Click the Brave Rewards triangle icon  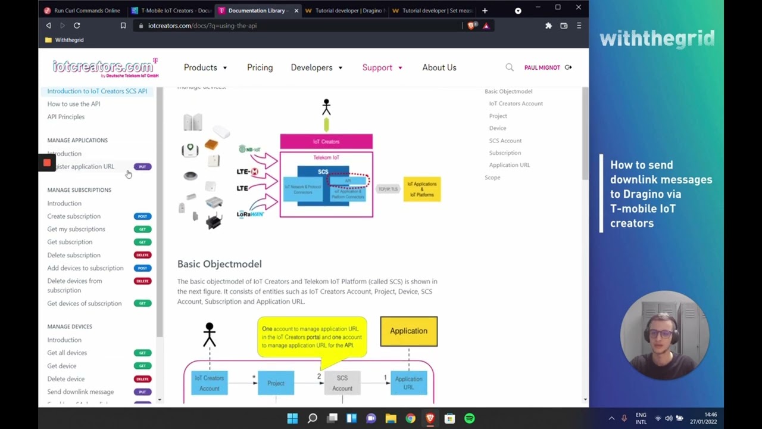click(x=486, y=26)
